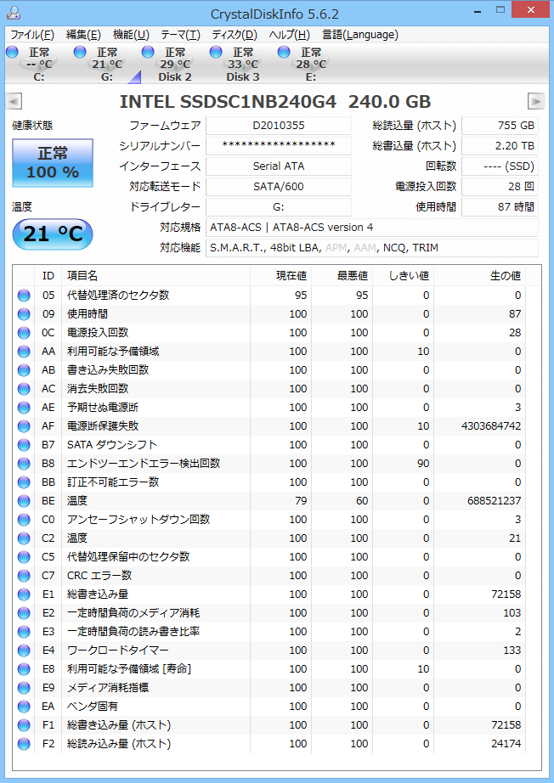Screen dimensions: 554x783
Task: Click the status icon for ID C5 row
Action: point(24,557)
